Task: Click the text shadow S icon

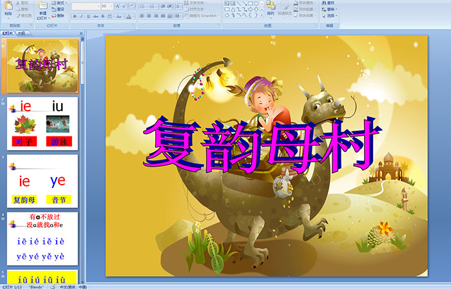Action: (102, 16)
